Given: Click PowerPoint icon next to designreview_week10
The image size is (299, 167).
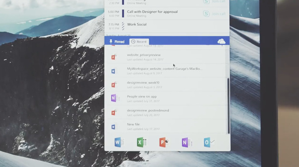Looking at the screenshot, I should (114, 85).
